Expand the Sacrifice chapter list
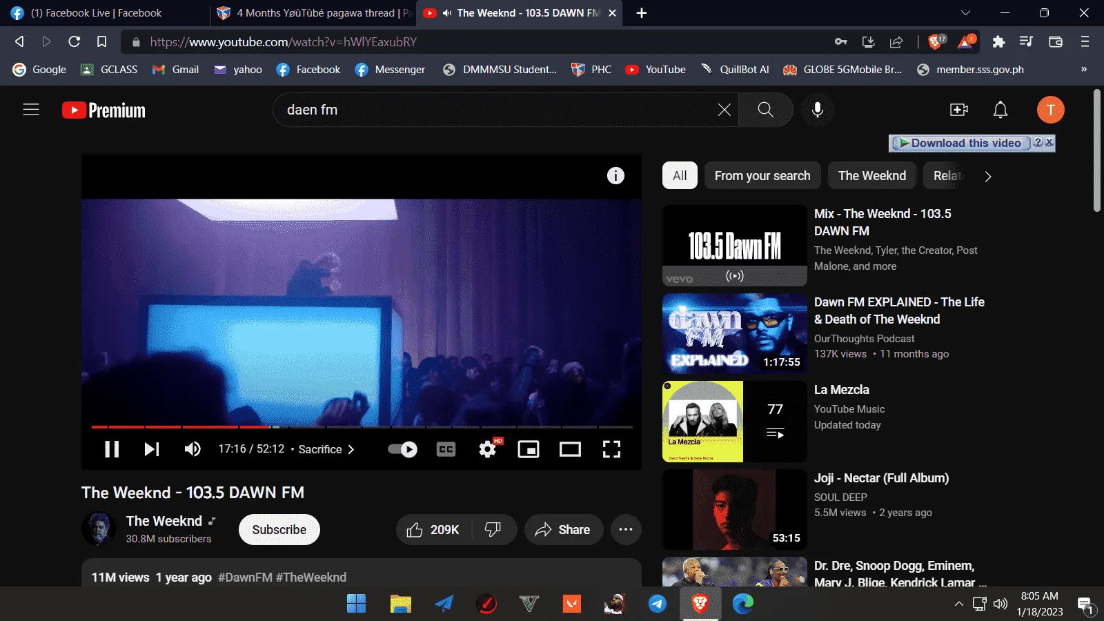This screenshot has height=621, width=1104. (x=326, y=449)
